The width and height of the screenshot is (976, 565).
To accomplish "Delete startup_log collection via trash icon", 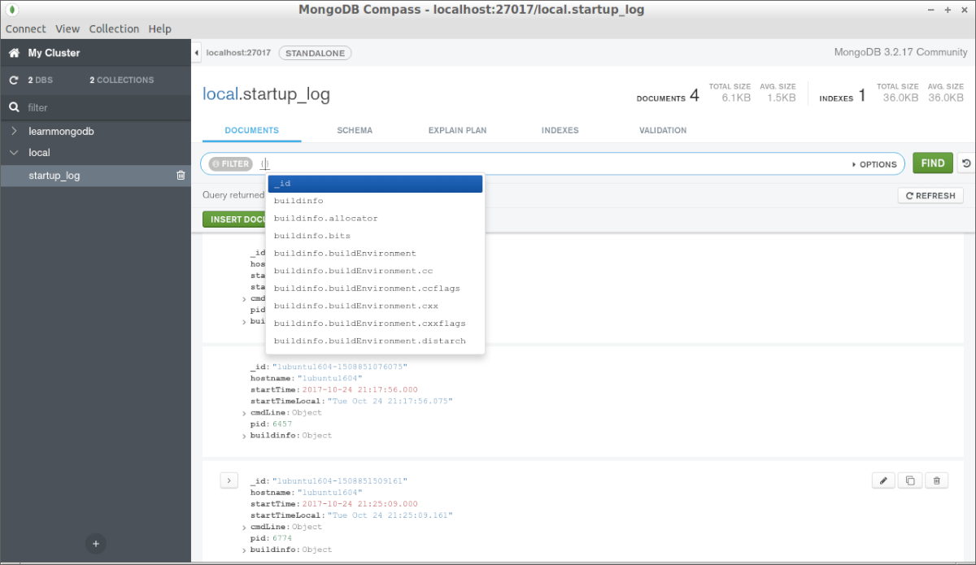I will tap(181, 176).
